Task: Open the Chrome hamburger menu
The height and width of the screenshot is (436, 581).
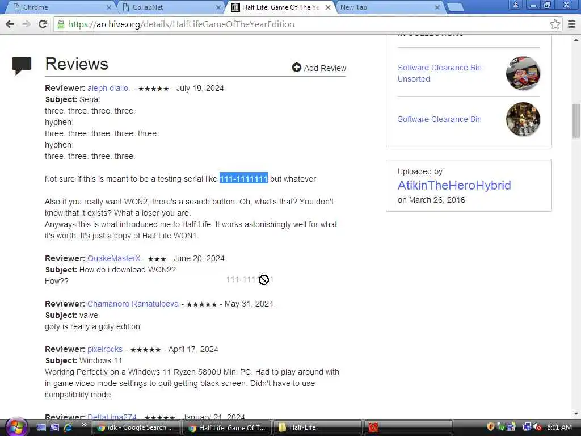Action: tap(571, 24)
